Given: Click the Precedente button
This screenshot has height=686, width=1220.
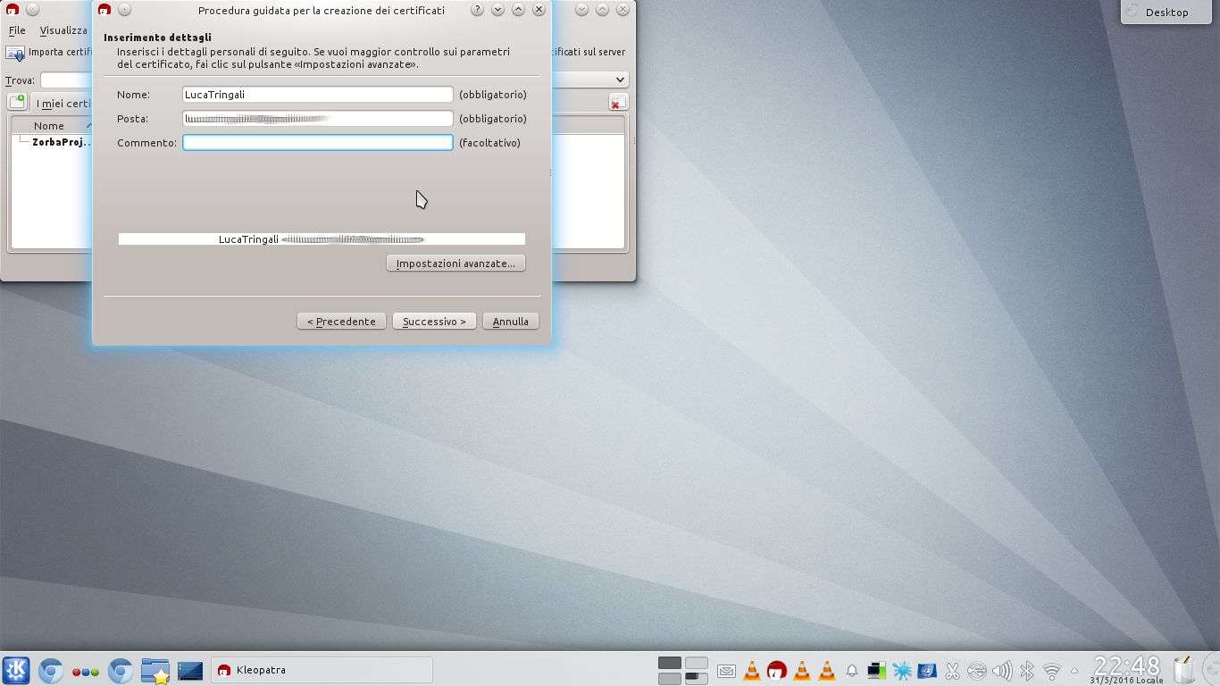Looking at the screenshot, I should [341, 322].
